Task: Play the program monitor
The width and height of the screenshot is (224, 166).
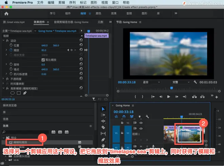Action: pos(169,97)
